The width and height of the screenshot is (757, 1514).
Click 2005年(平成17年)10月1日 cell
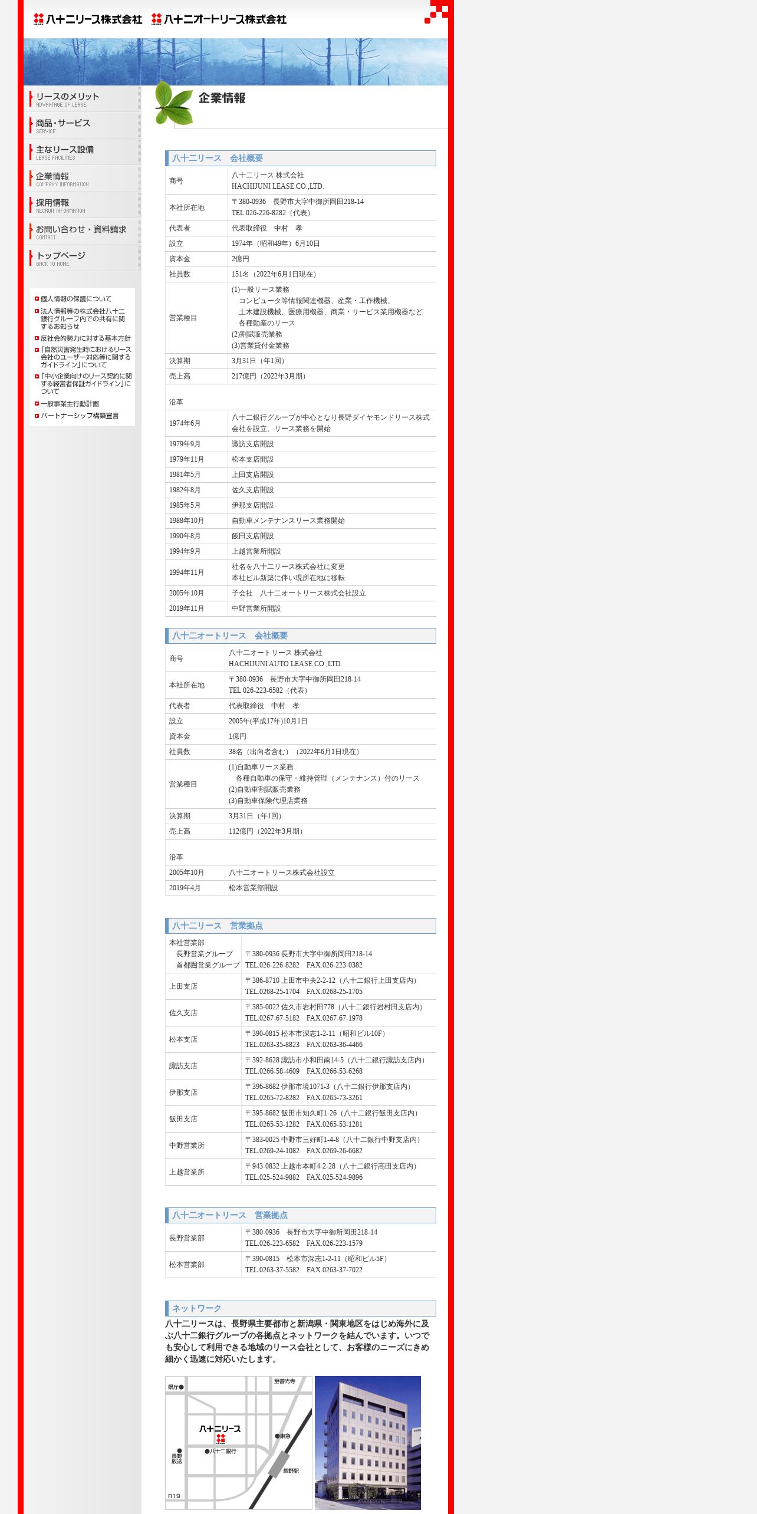(x=330, y=721)
